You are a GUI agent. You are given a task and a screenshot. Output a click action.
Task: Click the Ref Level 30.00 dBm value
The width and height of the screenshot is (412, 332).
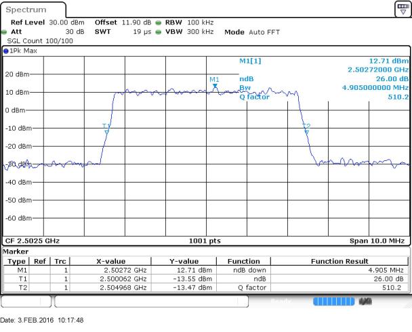click(x=66, y=22)
